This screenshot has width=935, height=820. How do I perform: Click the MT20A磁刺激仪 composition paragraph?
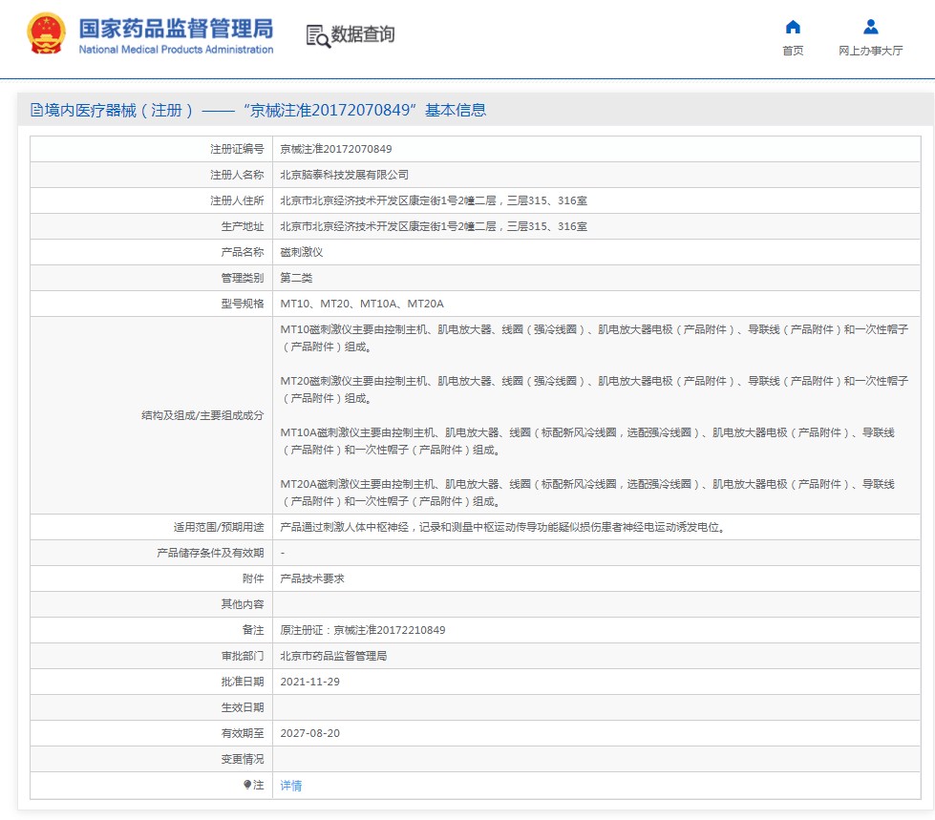click(587, 493)
